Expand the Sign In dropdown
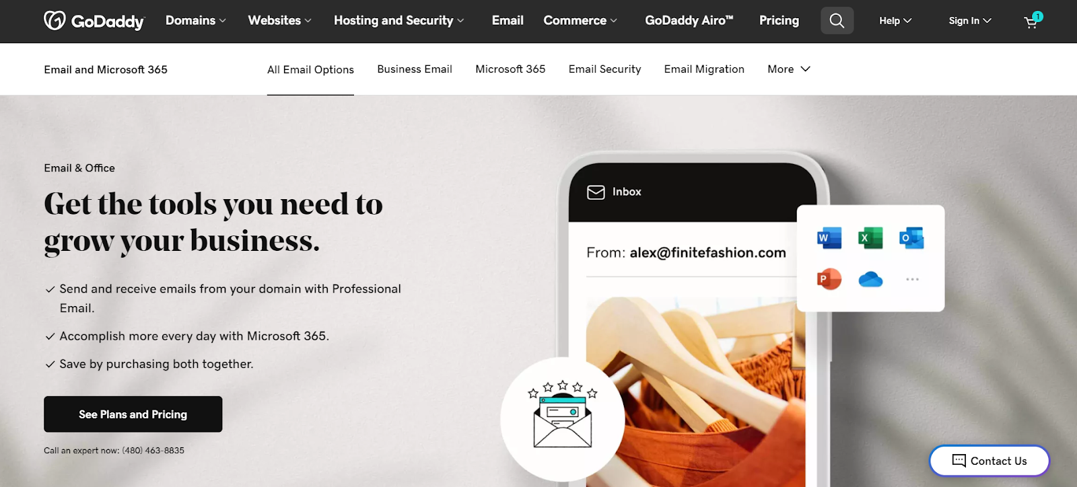The height and width of the screenshot is (487, 1077). click(970, 21)
